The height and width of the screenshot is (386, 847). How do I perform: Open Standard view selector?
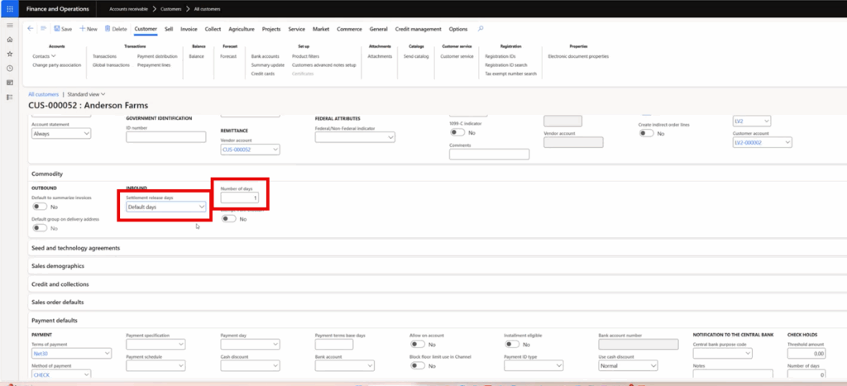(86, 94)
